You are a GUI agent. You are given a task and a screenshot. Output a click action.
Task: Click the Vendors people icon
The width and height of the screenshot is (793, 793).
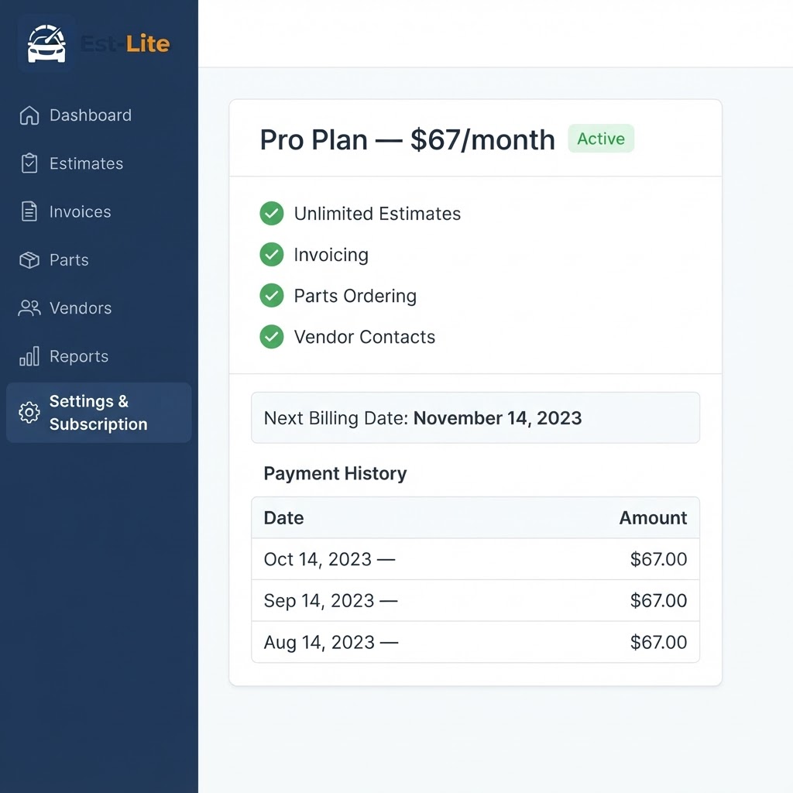(x=29, y=308)
